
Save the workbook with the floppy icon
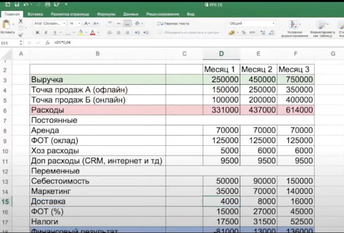point(17,4)
